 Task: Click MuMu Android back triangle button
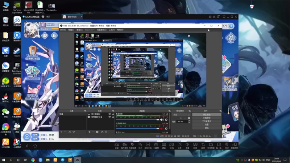[x=27, y=146]
